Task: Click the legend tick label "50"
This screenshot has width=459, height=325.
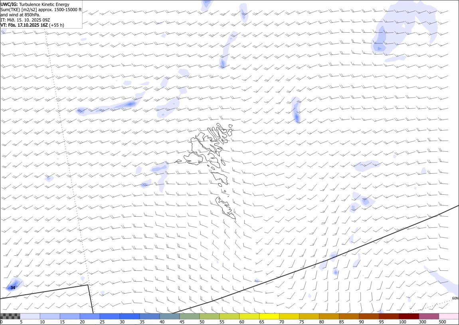Action: pos(202,322)
